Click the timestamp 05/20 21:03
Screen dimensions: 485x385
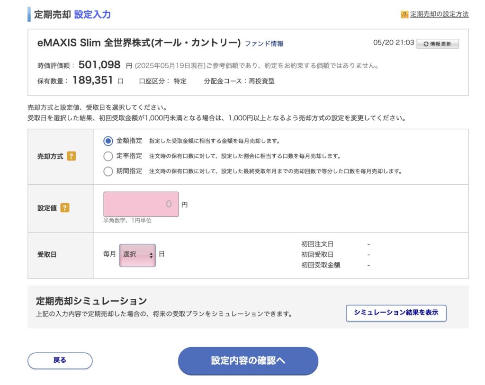click(x=394, y=43)
